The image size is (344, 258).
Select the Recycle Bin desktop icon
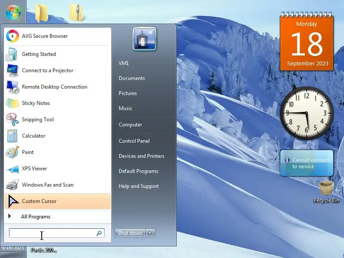[x=326, y=188]
